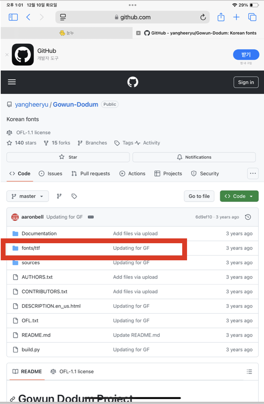The image size is (264, 404).
Task: Go back with Safari back arrow
Action: tap(28, 17)
